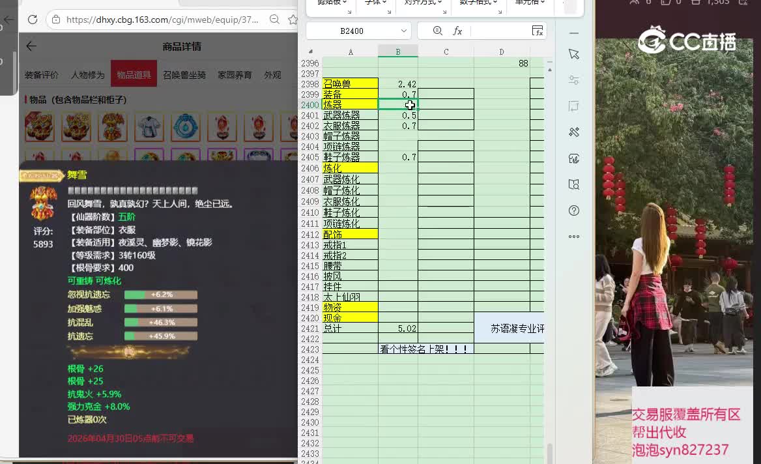Expand the 对齐方式 ribbon group
Screen dimensions: 761x464
[423, 3]
